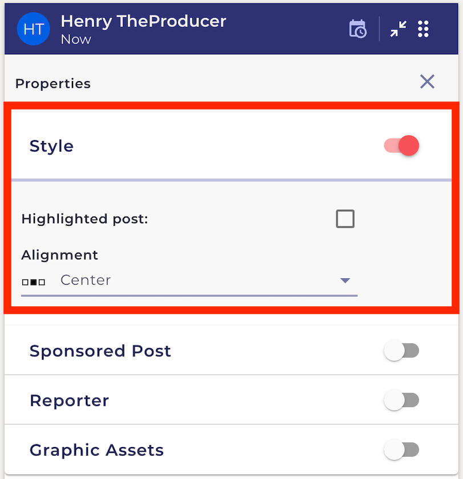
Task: Click the Graphic Assets section label
Action: tap(96, 450)
